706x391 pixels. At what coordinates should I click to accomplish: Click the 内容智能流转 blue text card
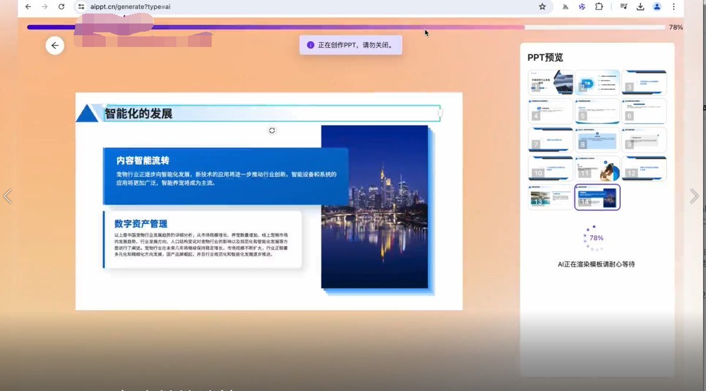coord(226,175)
